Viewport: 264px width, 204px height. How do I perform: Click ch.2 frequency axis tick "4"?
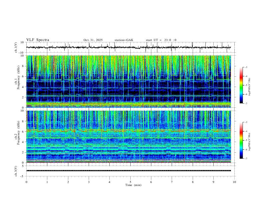23,142
